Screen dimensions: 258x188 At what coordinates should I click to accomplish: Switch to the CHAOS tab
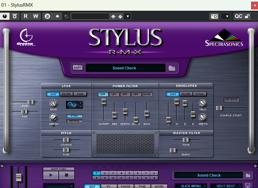(x=125, y=186)
